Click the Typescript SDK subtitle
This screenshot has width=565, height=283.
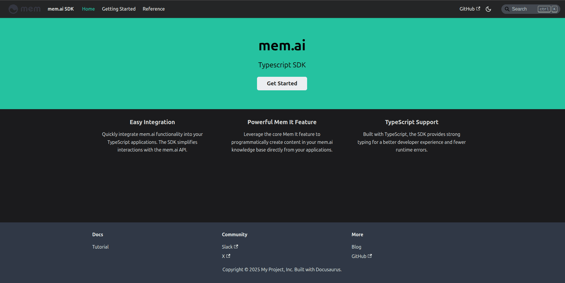[x=282, y=65]
